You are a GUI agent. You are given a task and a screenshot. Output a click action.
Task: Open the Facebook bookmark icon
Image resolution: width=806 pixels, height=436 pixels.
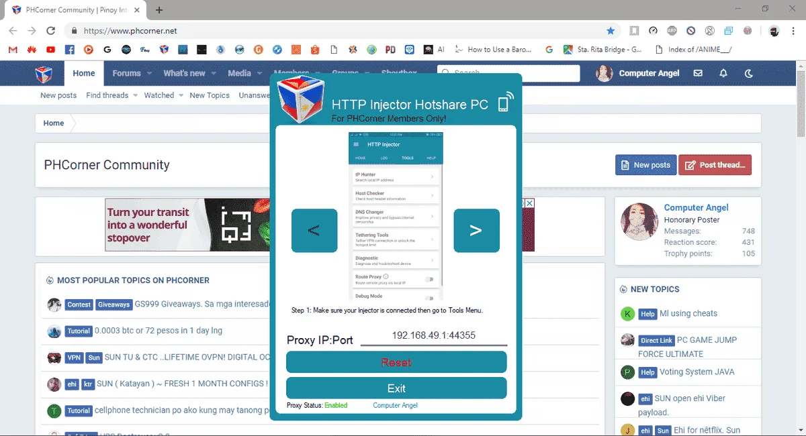click(69, 50)
